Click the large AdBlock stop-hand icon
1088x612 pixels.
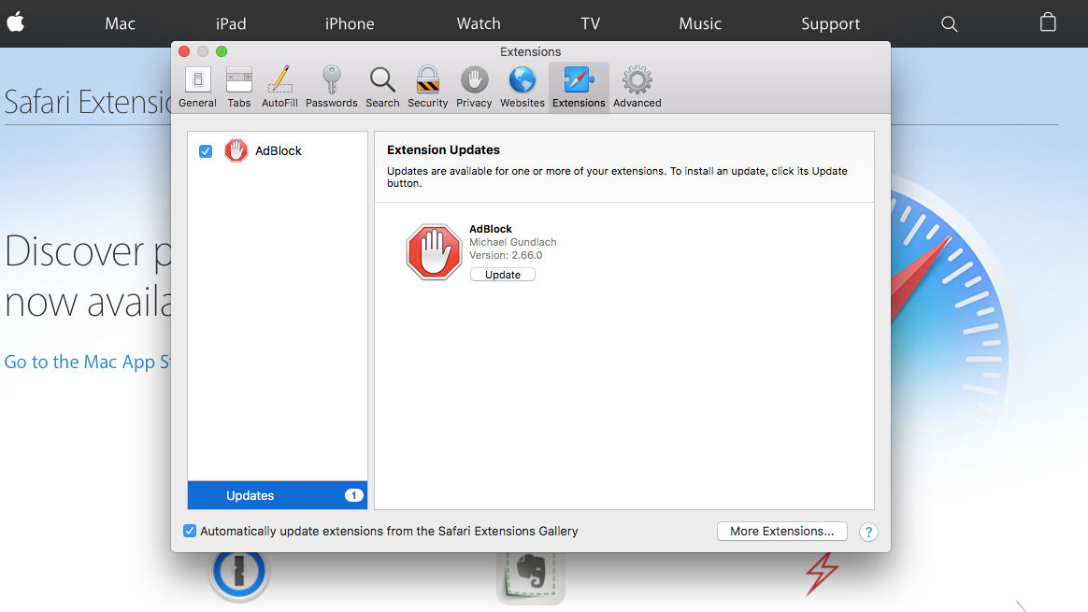point(434,252)
